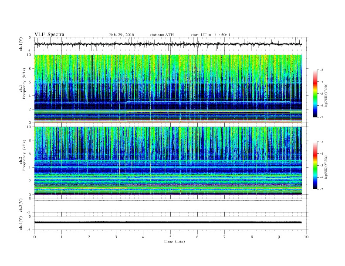Click the ch.1 spectrogram color scale bar
The width and height of the screenshot is (345, 266).
[315, 93]
